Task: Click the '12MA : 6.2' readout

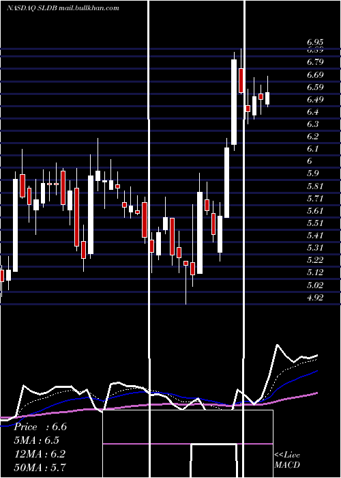Action: (x=40, y=454)
